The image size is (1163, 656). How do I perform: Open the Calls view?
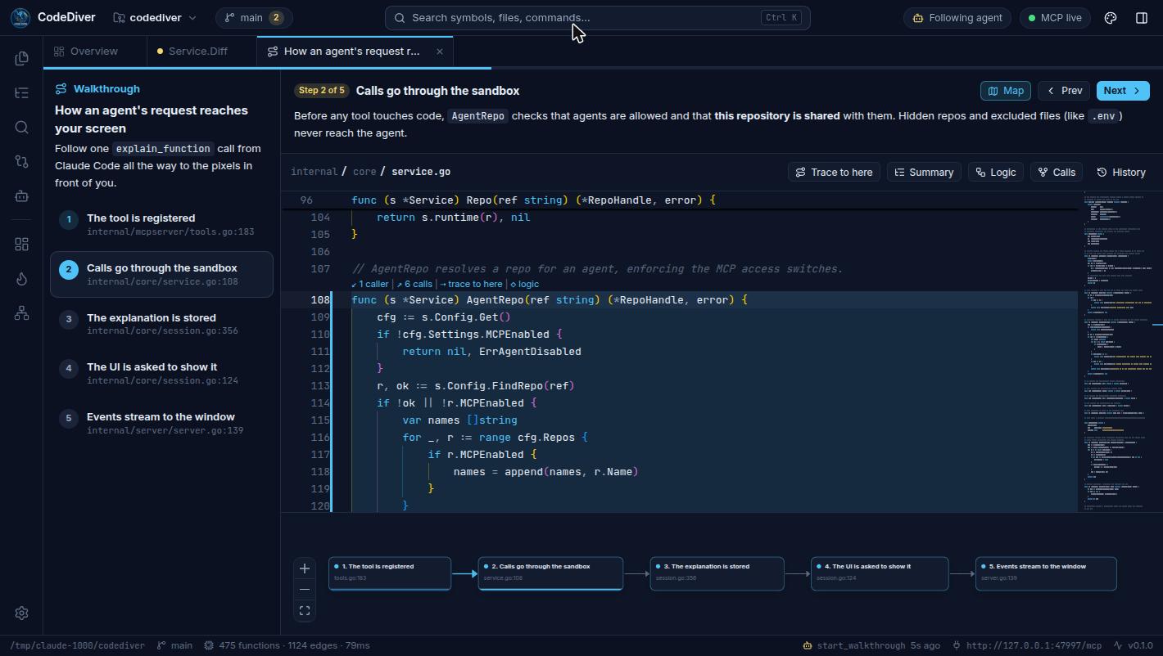pyautogui.click(x=1057, y=172)
